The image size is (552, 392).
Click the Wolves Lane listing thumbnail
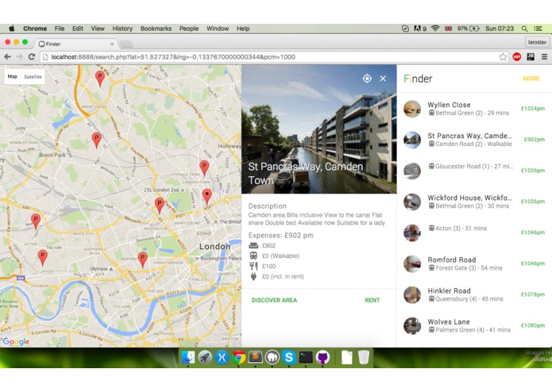click(x=412, y=325)
